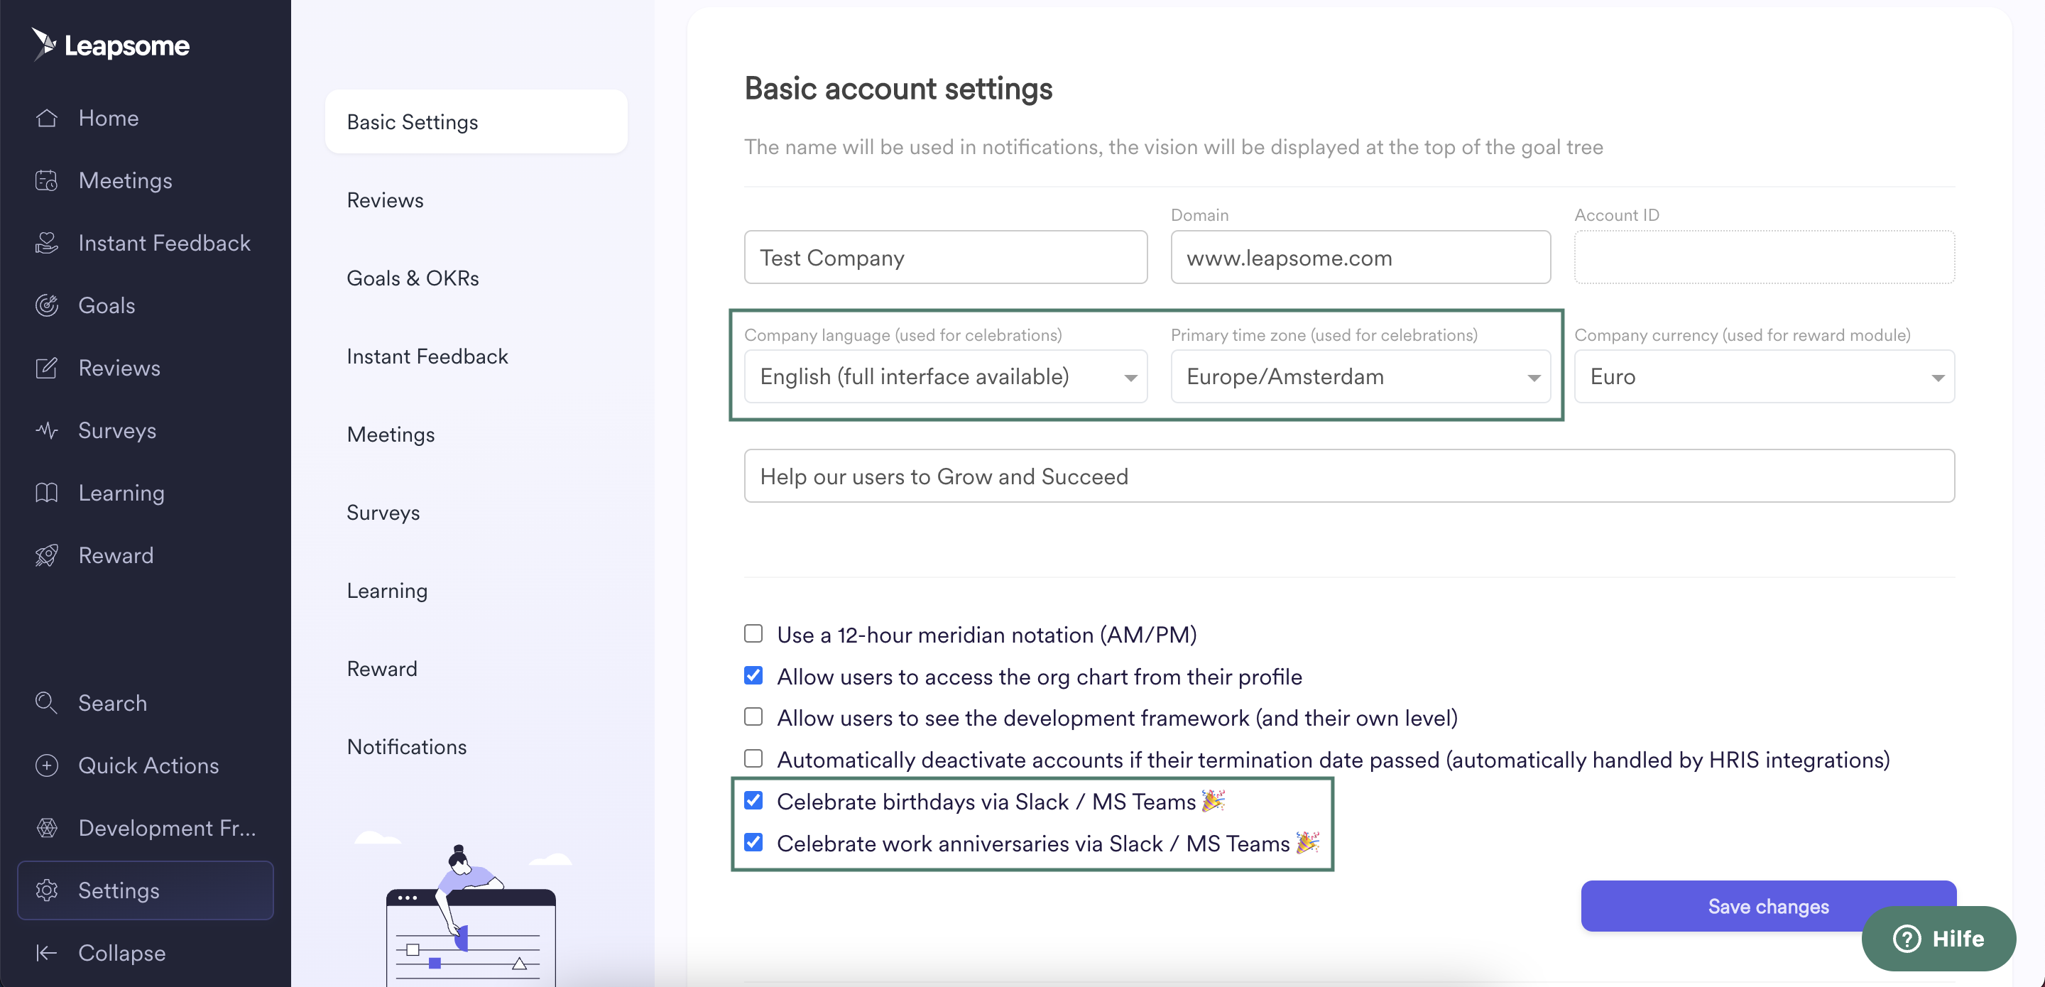Click the Search magnifier icon
This screenshot has height=987, width=2045.
(x=47, y=703)
